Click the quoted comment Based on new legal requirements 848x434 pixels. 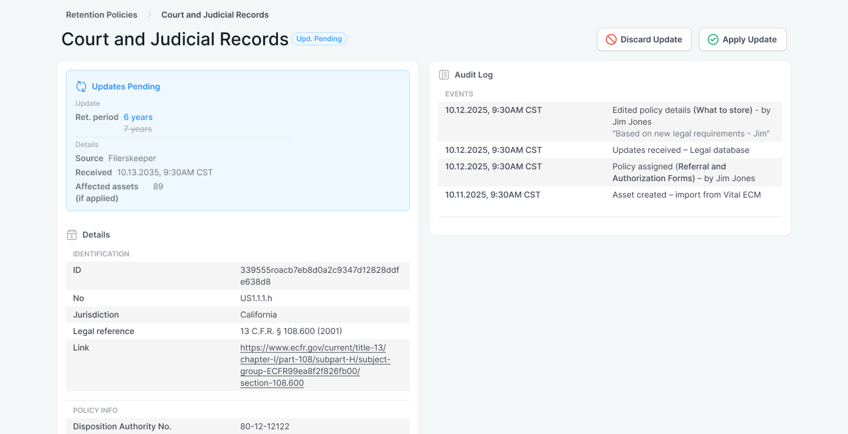(691, 133)
